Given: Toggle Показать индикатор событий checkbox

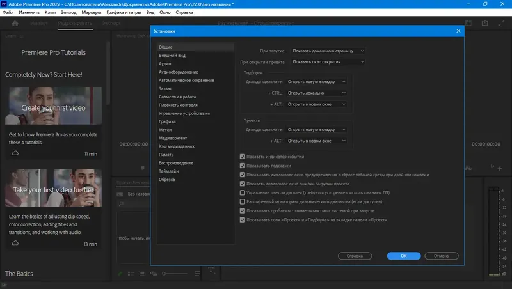Looking at the screenshot, I should (243, 157).
